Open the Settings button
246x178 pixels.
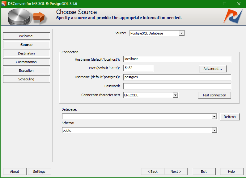coord(39,172)
